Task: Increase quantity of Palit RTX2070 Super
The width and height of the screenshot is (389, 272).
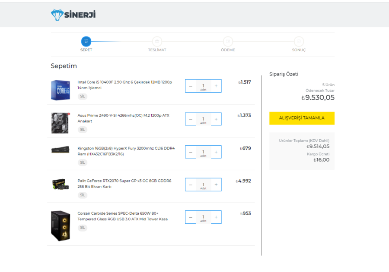Action: (216, 185)
